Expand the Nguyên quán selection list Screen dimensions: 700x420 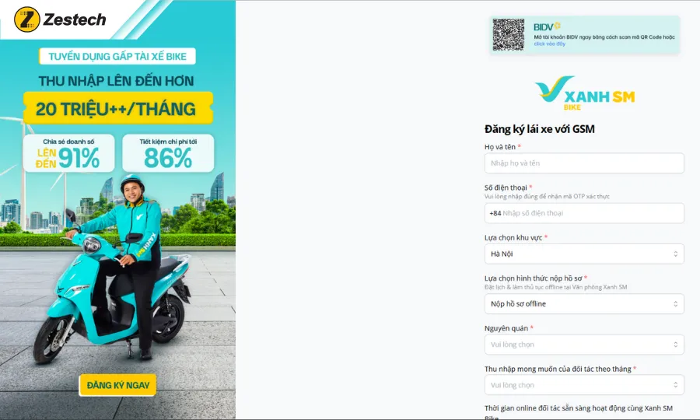pos(584,345)
